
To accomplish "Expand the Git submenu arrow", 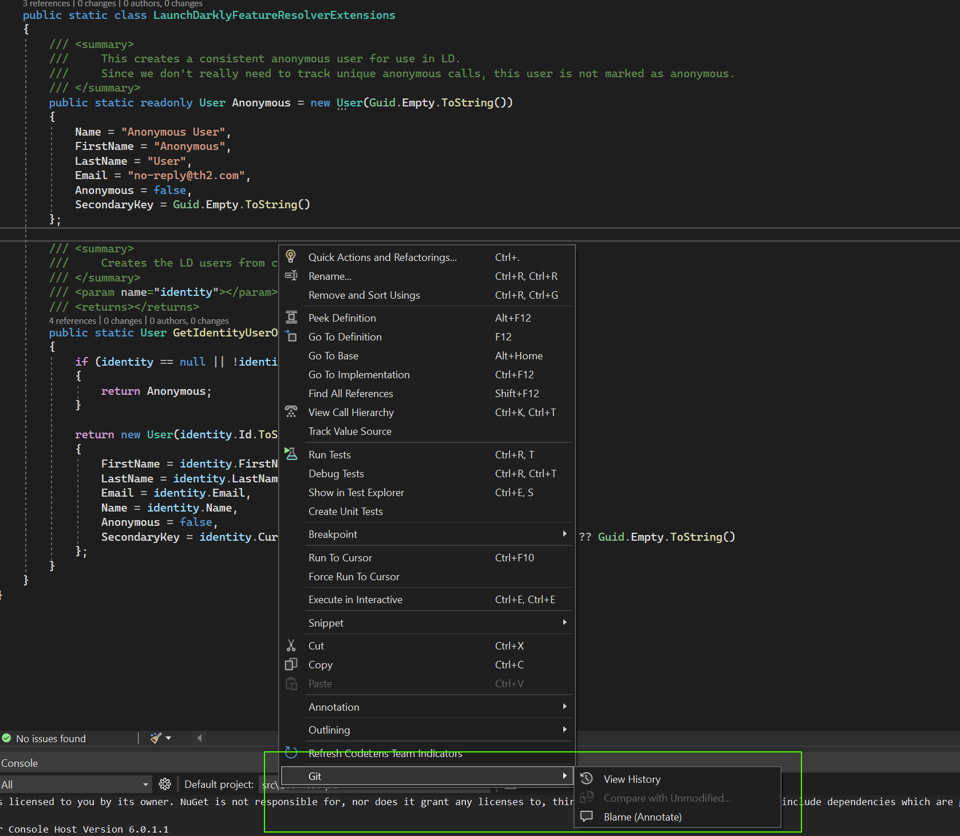I will pos(564,776).
